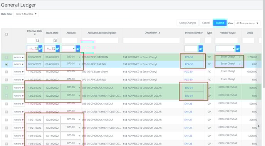Click the Account column filter box

tap(69, 40)
